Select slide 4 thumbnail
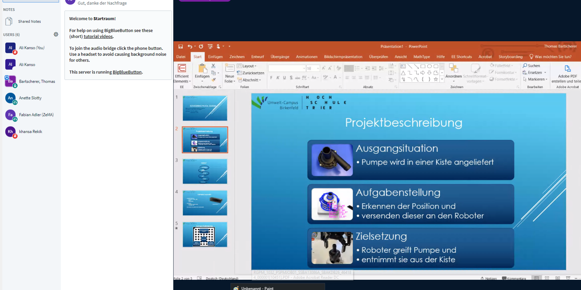The width and height of the screenshot is (581, 290). (205, 203)
